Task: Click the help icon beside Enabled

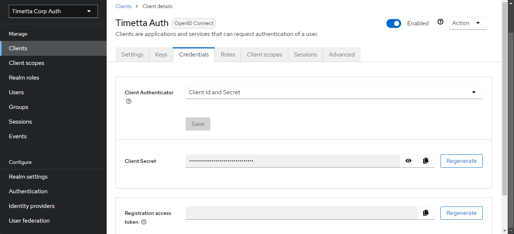Action: click(x=440, y=22)
